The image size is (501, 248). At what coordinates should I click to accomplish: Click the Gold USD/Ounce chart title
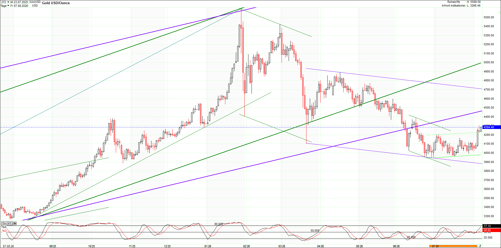(x=56, y=3)
